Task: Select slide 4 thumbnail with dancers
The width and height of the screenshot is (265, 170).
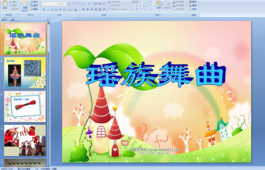Action: 25,140
